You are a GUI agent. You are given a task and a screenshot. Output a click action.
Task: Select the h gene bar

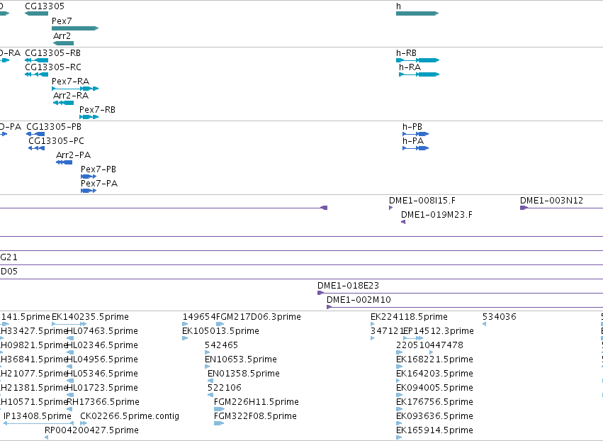417,13
